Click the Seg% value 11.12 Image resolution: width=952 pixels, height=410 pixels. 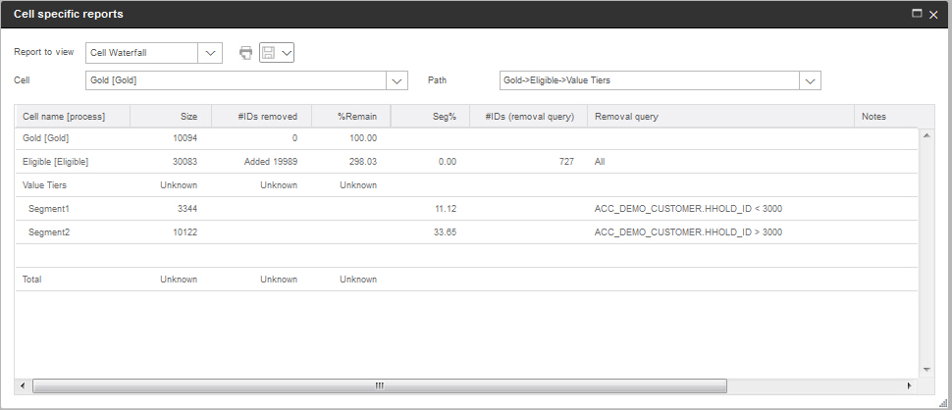coord(445,209)
